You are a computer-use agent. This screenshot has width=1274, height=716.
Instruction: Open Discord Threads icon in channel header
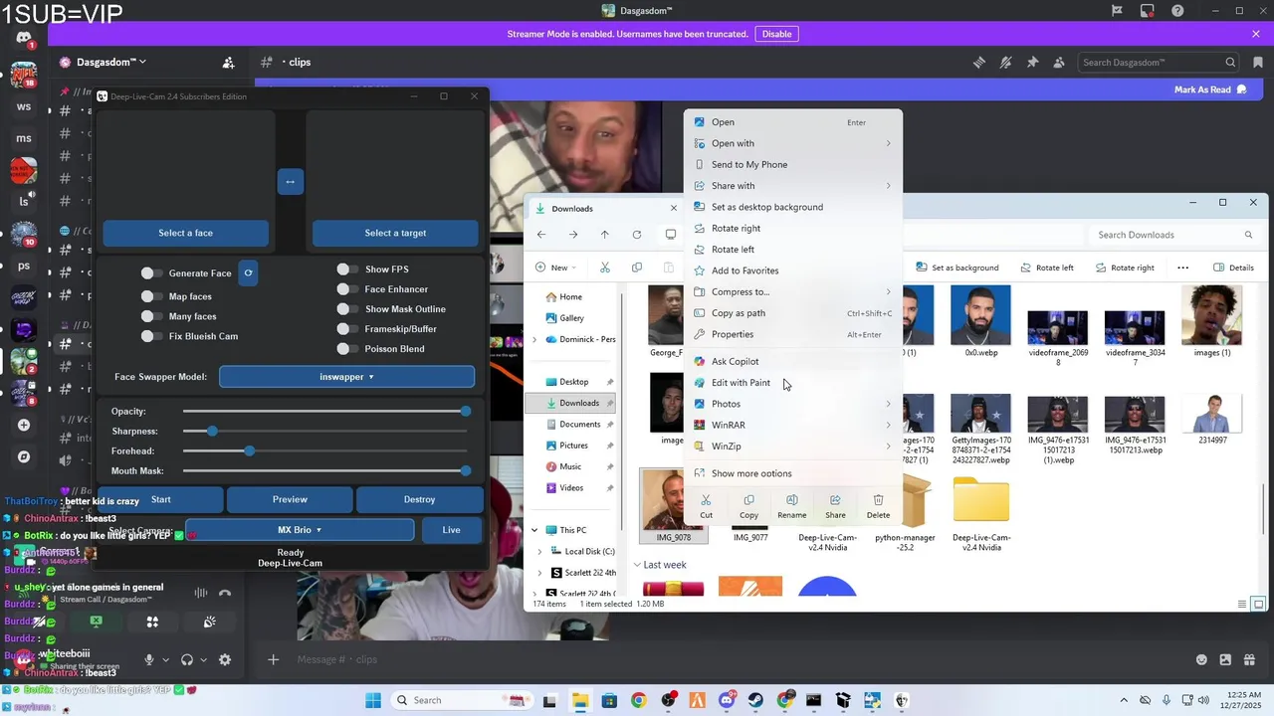pyautogui.click(x=979, y=62)
